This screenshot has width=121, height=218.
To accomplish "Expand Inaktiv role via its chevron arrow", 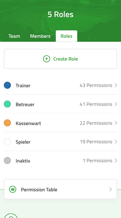I will pyautogui.click(x=116, y=161).
